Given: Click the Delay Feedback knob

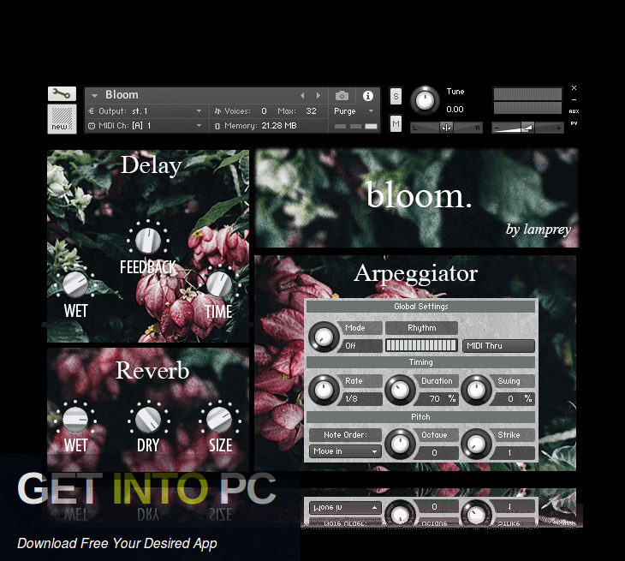Looking at the screenshot, I should (148, 241).
